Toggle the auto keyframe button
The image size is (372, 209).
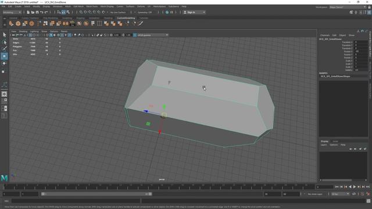pyautogui.click(x=363, y=194)
